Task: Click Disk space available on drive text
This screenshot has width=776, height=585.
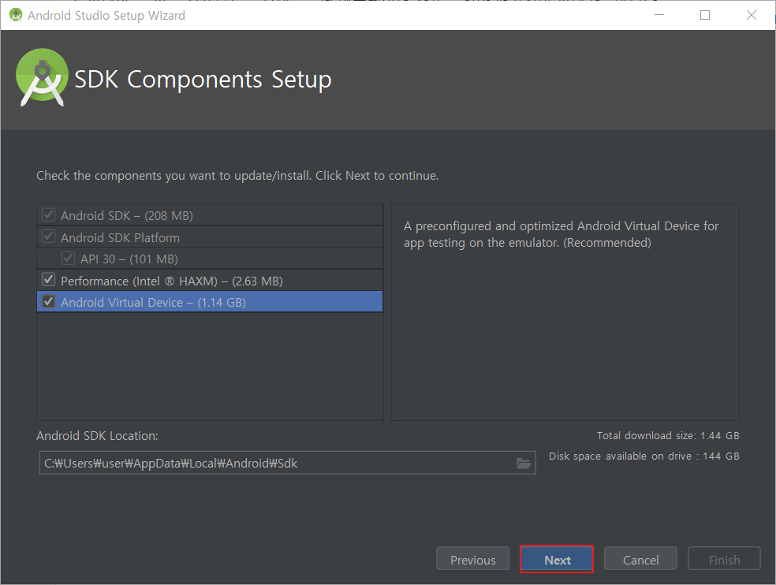Action: point(644,456)
